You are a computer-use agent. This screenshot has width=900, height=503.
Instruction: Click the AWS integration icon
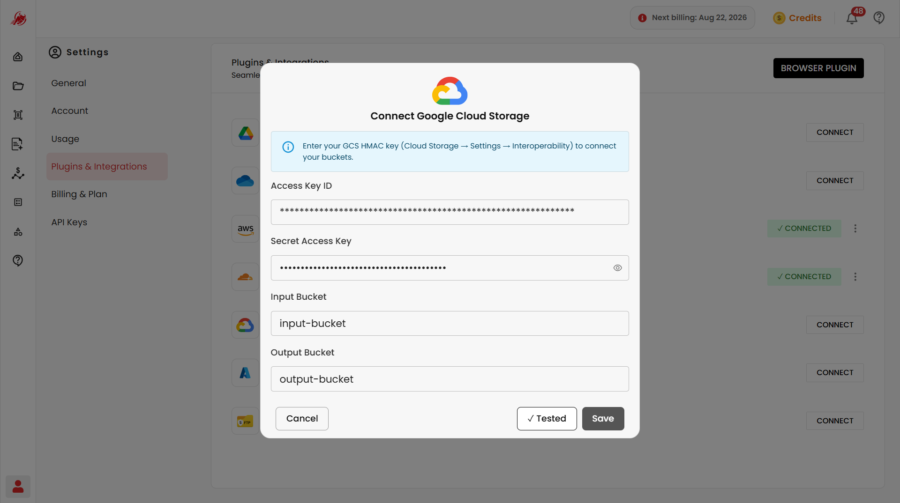[x=246, y=229]
